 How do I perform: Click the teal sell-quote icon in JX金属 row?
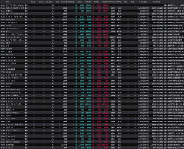click(76, 52)
